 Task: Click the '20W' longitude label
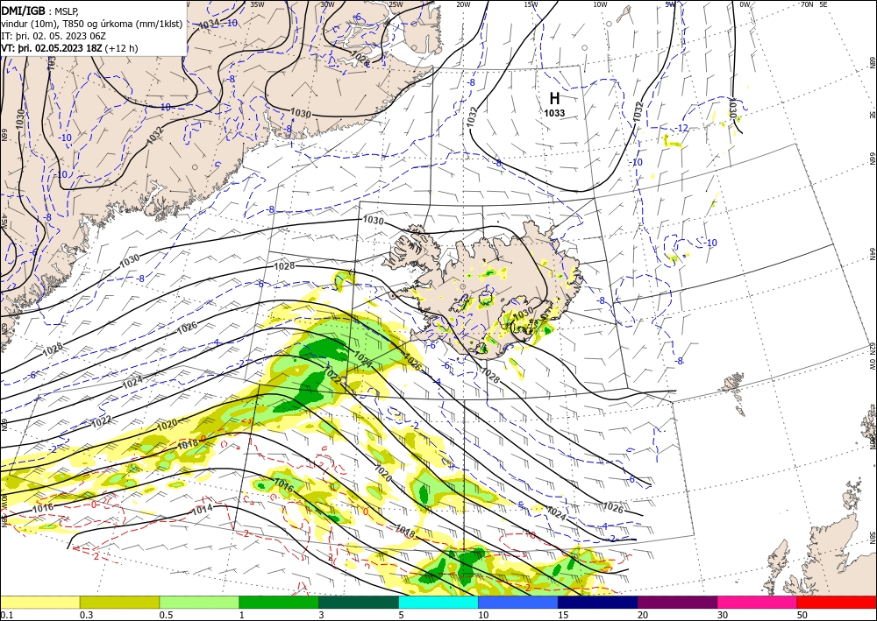(462, 4)
